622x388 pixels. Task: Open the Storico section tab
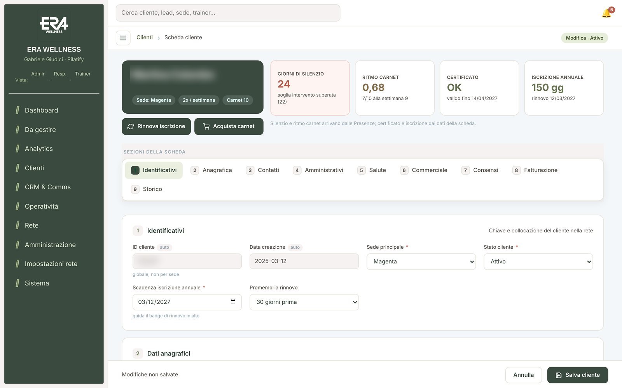[x=147, y=189]
